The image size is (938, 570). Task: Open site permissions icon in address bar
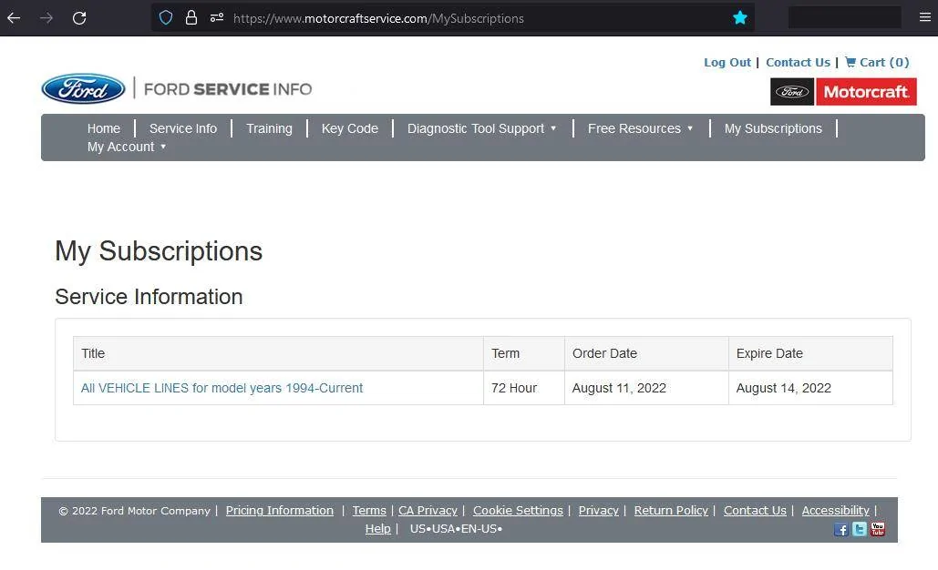(217, 18)
